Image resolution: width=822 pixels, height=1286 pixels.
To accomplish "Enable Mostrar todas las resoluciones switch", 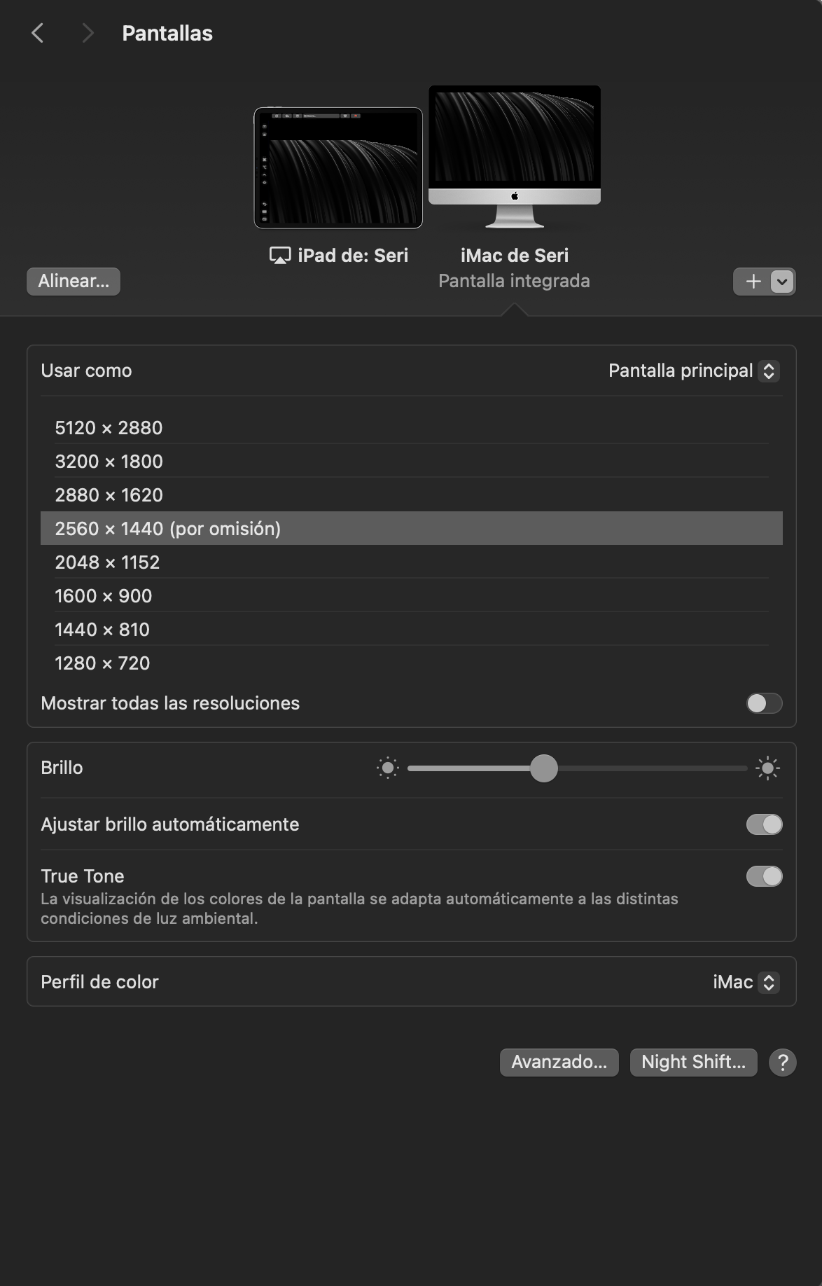I will [764, 703].
